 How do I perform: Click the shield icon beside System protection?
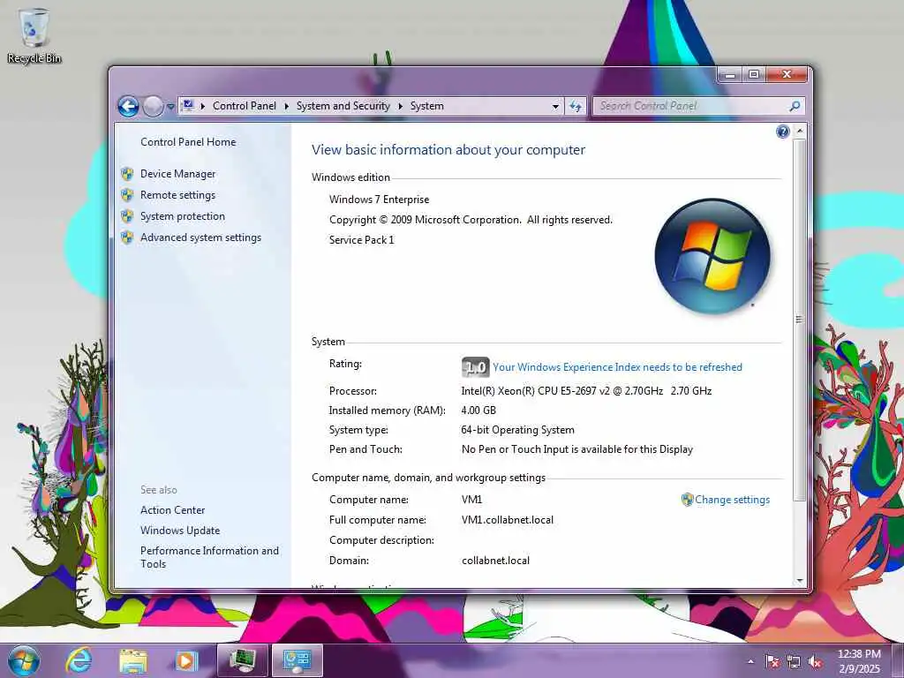tap(127, 216)
